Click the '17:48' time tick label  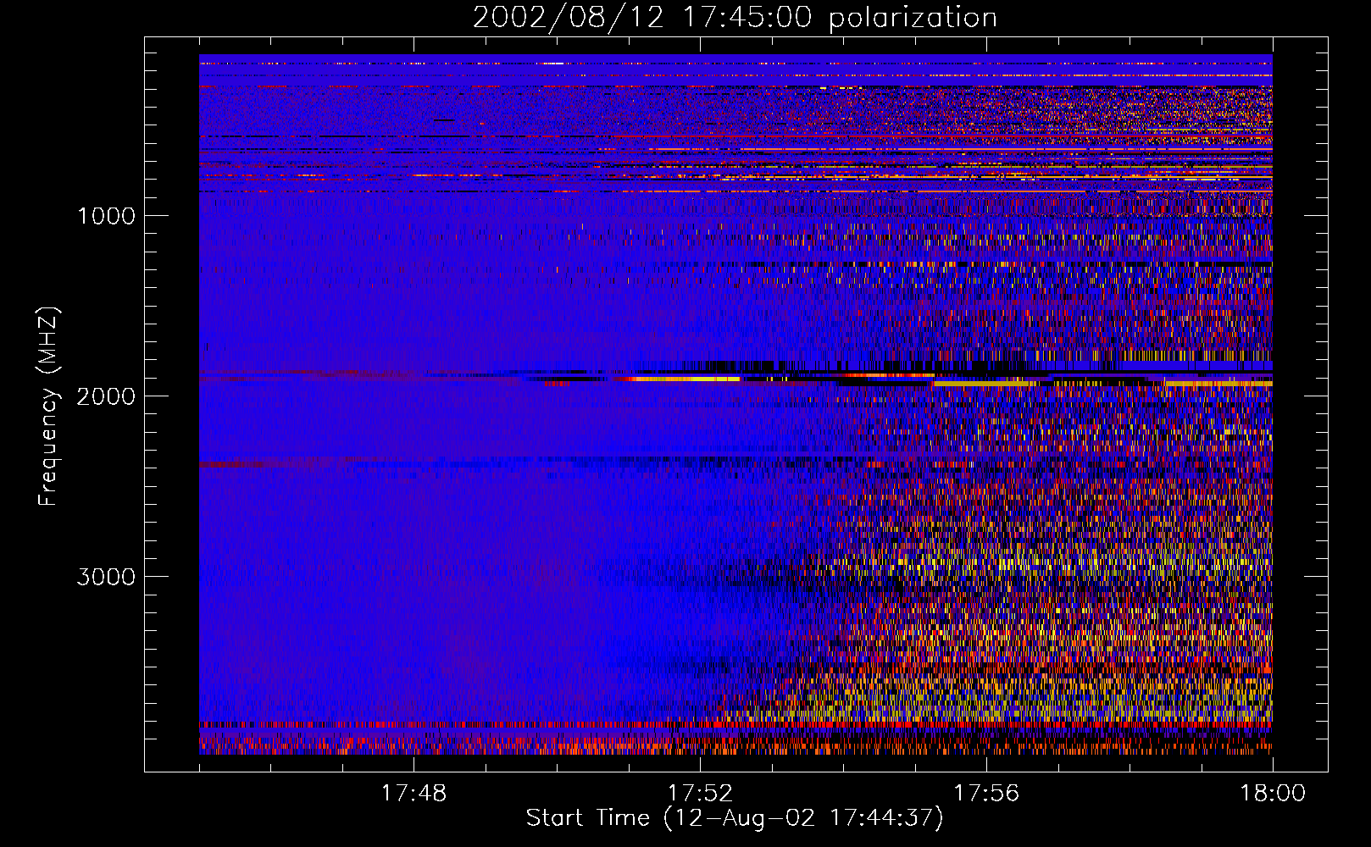(414, 794)
